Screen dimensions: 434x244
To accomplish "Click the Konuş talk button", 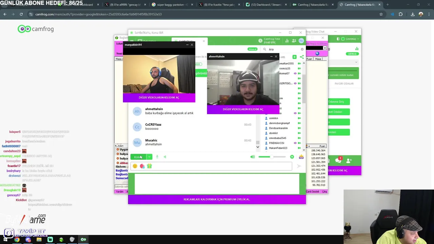I will (x=138, y=157).
